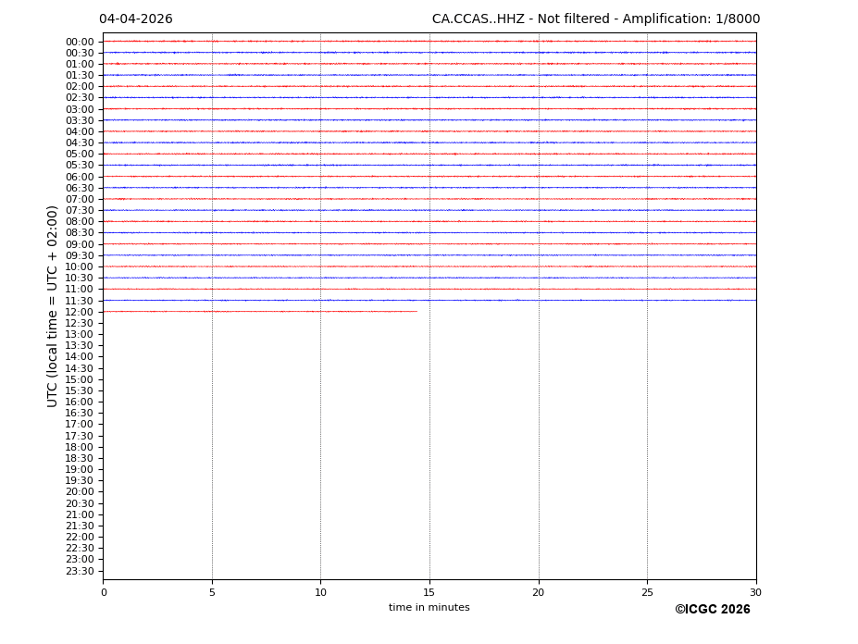This screenshot has width=858, height=644.
Task: Click the 21:00 time row label
Action: (80, 514)
